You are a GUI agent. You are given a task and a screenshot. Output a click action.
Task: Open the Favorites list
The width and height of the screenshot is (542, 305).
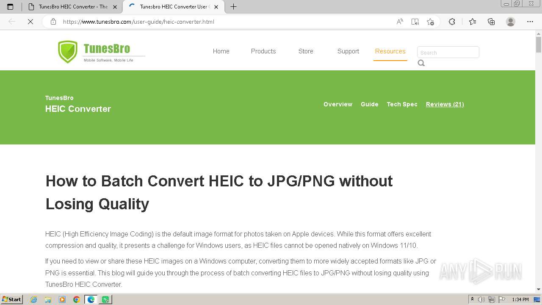tap(473, 22)
